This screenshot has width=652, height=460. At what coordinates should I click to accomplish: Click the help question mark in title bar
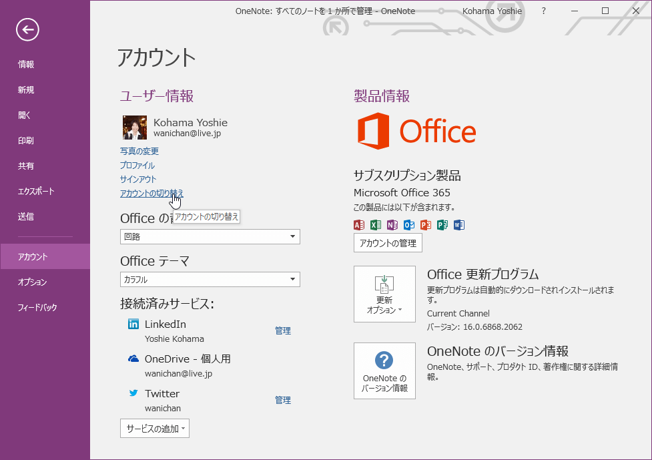[543, 11]
